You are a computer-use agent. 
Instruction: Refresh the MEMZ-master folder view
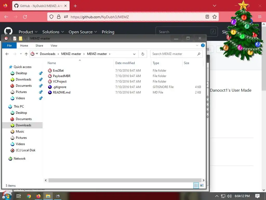(143, 54)
